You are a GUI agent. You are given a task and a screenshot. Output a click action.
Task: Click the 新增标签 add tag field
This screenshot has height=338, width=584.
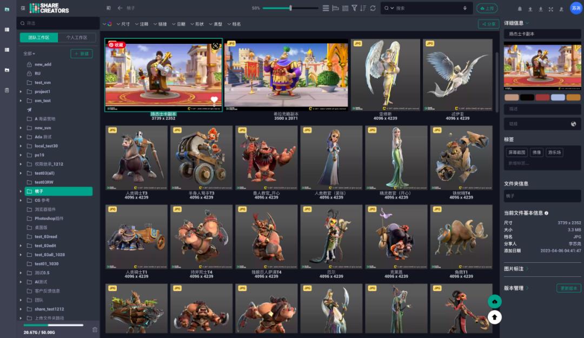(519, 163)
